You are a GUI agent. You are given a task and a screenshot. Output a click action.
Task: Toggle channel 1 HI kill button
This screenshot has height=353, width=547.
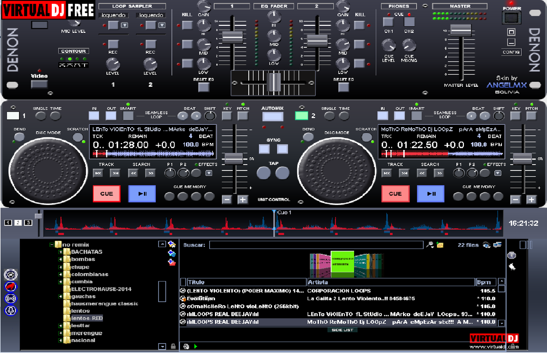tap(187, 25)
